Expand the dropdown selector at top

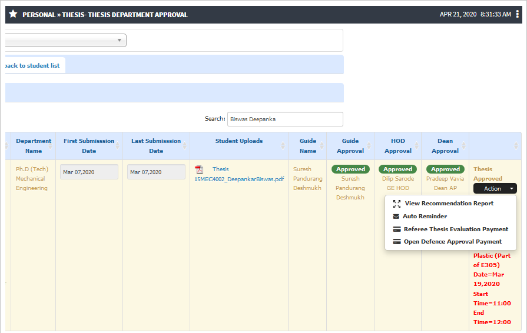pyautogui.click(x=66, y=40)
